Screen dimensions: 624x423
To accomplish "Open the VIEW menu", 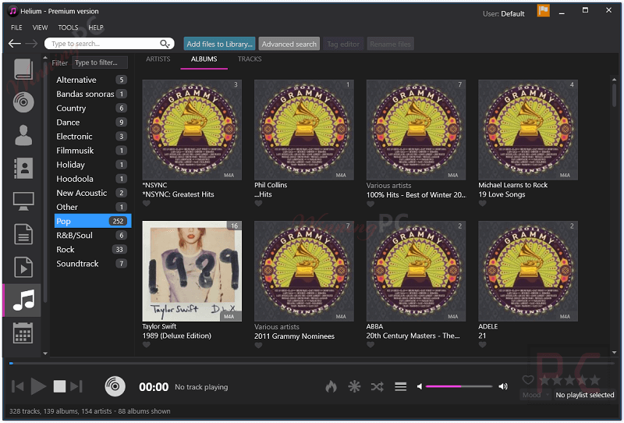I will [40, 27].
